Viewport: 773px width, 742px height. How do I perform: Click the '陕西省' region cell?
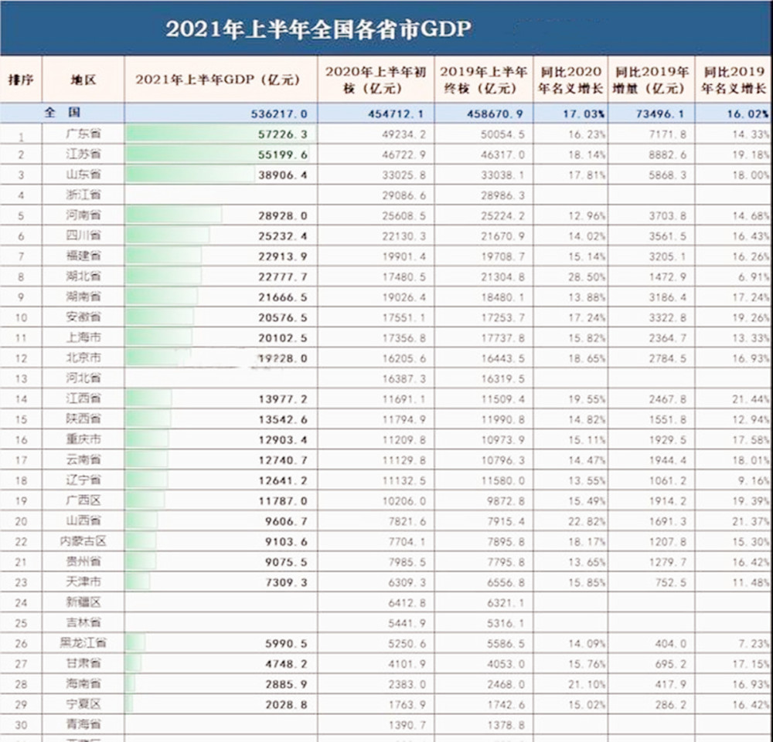(x=83, y=418)
